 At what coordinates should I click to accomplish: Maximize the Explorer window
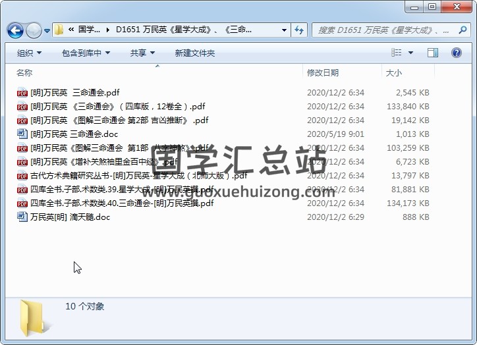tap(432, 7)
